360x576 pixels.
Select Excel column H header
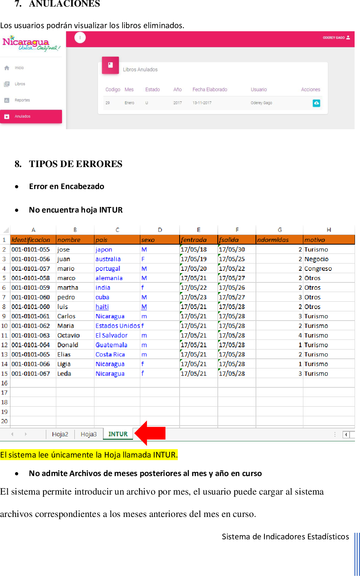tap(329, 230)
